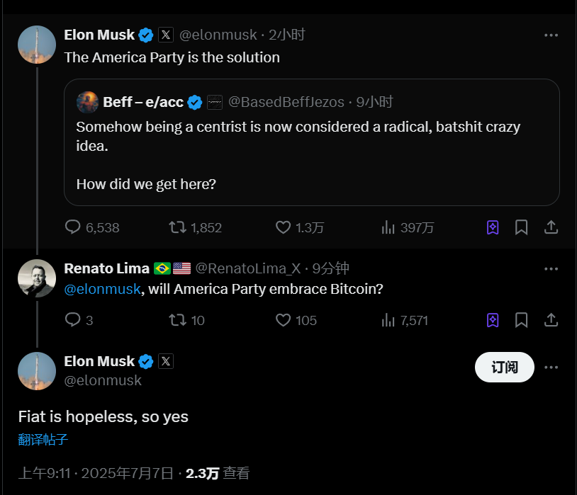Reply to Elon Musk's America Party post

click(73, 227)
